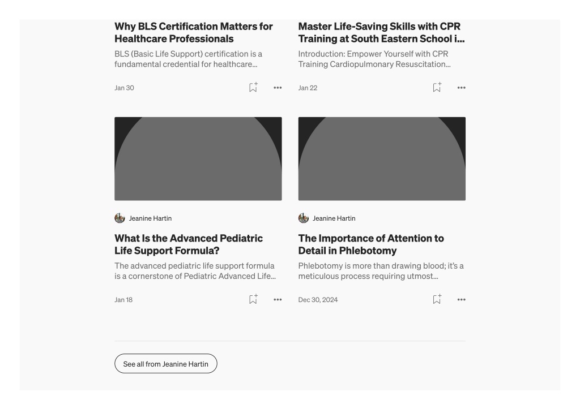580x409 pixels.
Task: Click Jeanine Hartin avatar above Pediatric article
Action: [x=120, y=218]
